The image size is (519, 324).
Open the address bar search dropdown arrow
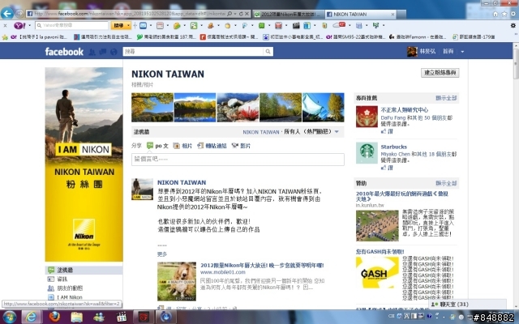[x=235, y=14]
